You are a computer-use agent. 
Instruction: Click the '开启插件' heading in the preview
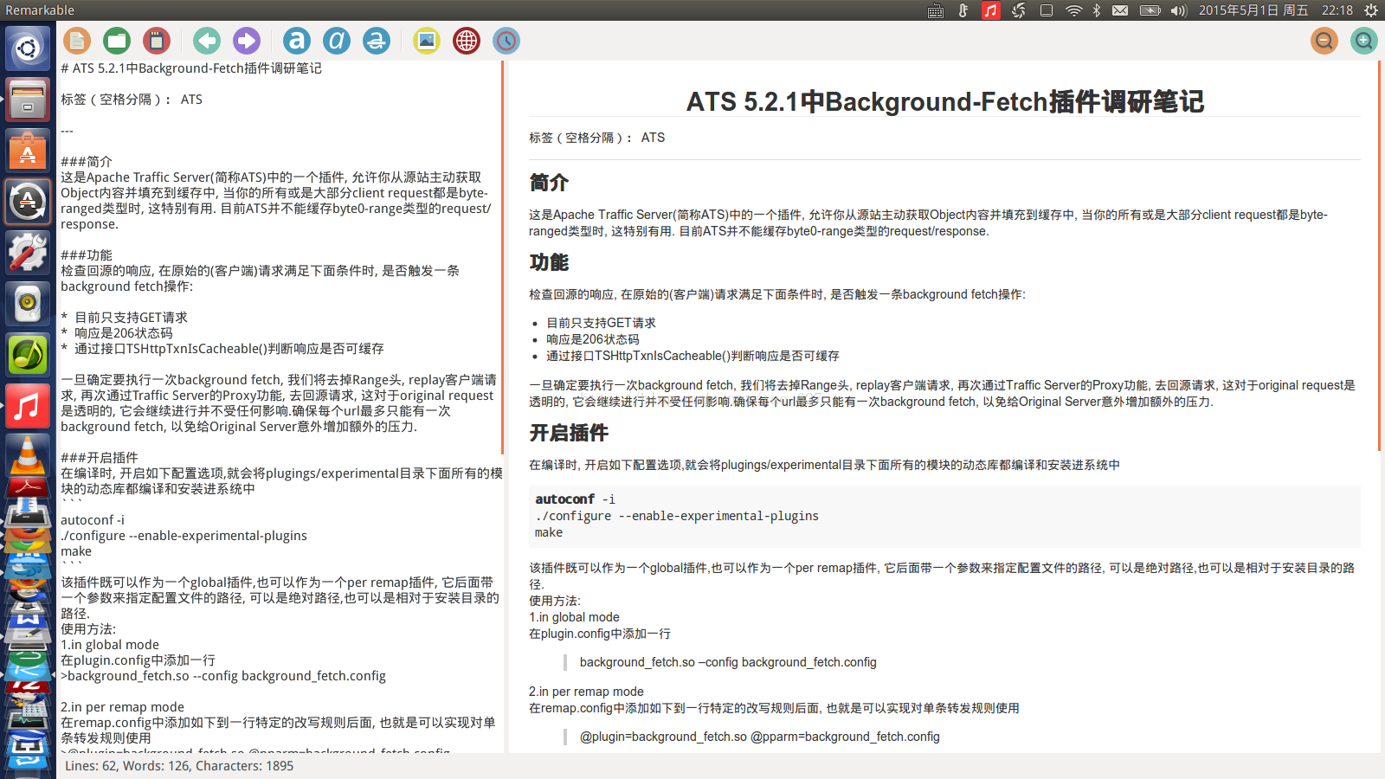pos(569,433)
